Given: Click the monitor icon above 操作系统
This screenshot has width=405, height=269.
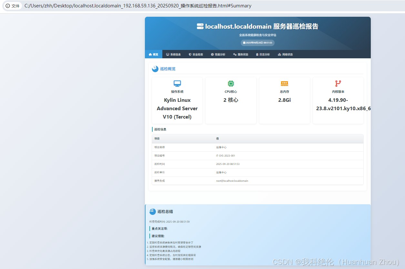Looking at the screenshot, I should pyautogui.click(x=177, y=84).
